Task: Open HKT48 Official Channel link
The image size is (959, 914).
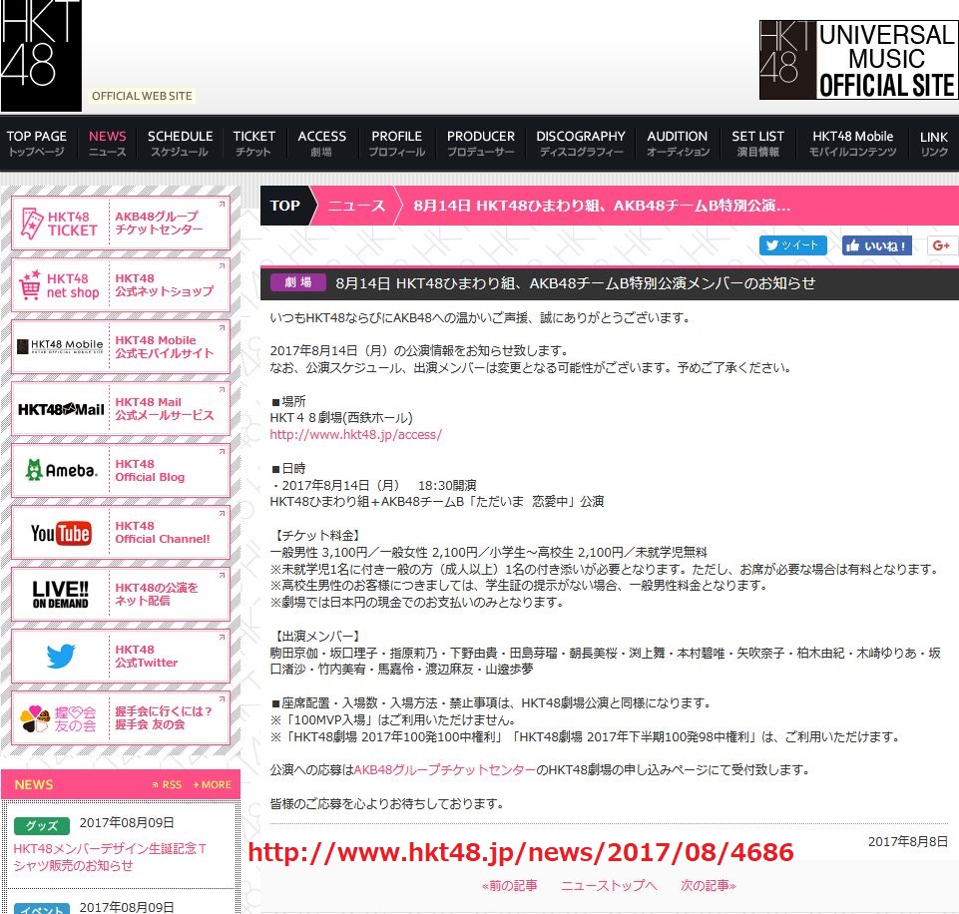Action: click(x=163, y=532)
